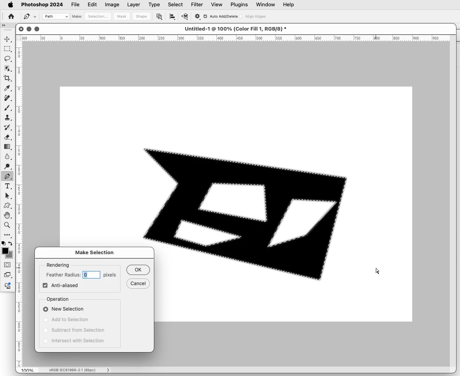Select the Zoom tool
Viewport: 460px width, 376px height.
(7, 225)
